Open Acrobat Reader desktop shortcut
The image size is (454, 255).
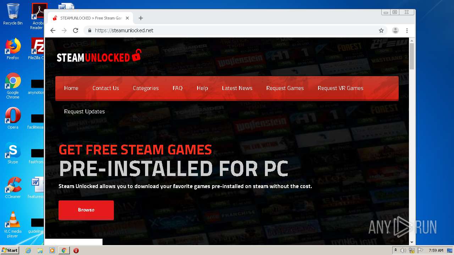coord(38,16)
